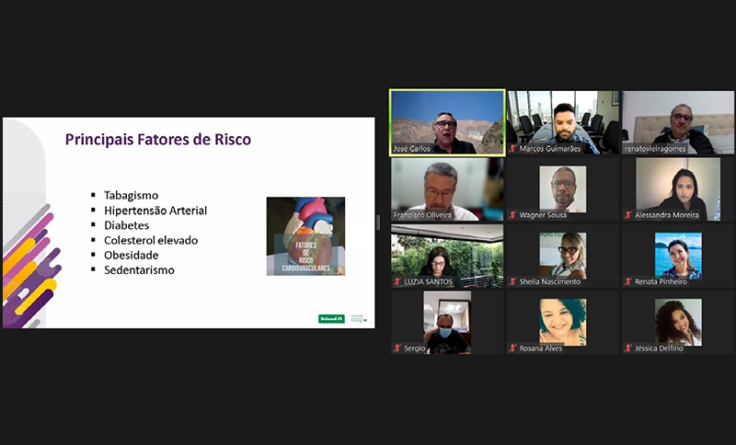The width and height of the screenshot is (736, 445).
Task: Click Jéssica Delfino muted microphone icon
Action: pos(628,348)
